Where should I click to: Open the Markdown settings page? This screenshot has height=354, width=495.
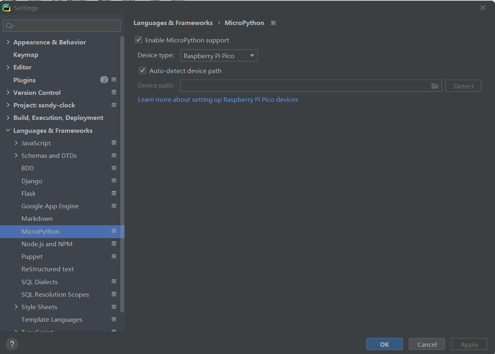coord(37,218)
